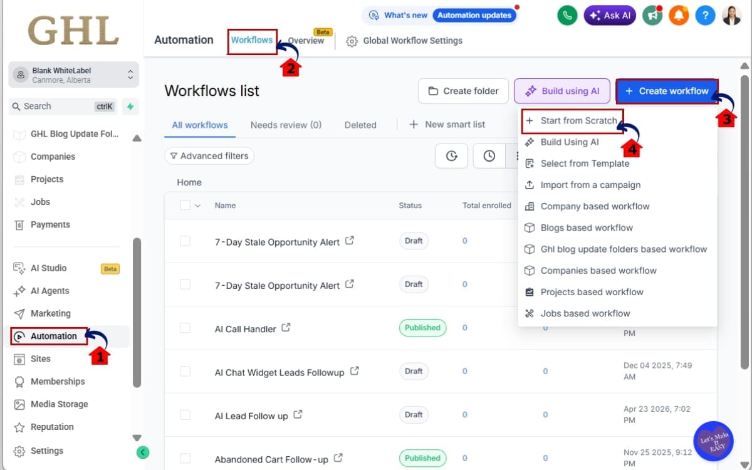Click the green phone dialer icon
This screenshot has width=752, height=470.
tap(567, 16)
